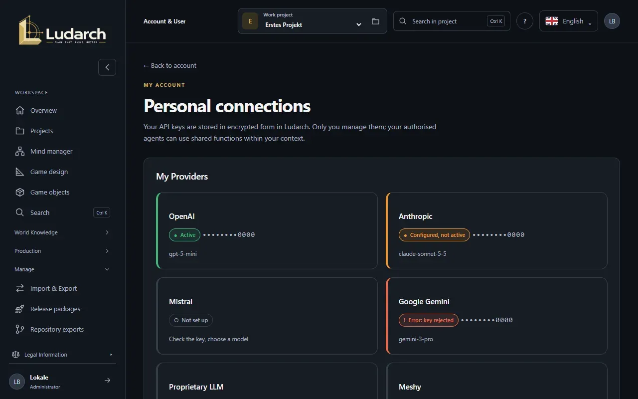Click the green Active status badge
This screenshot has width=638, height=399.
(x=184, y=235)
